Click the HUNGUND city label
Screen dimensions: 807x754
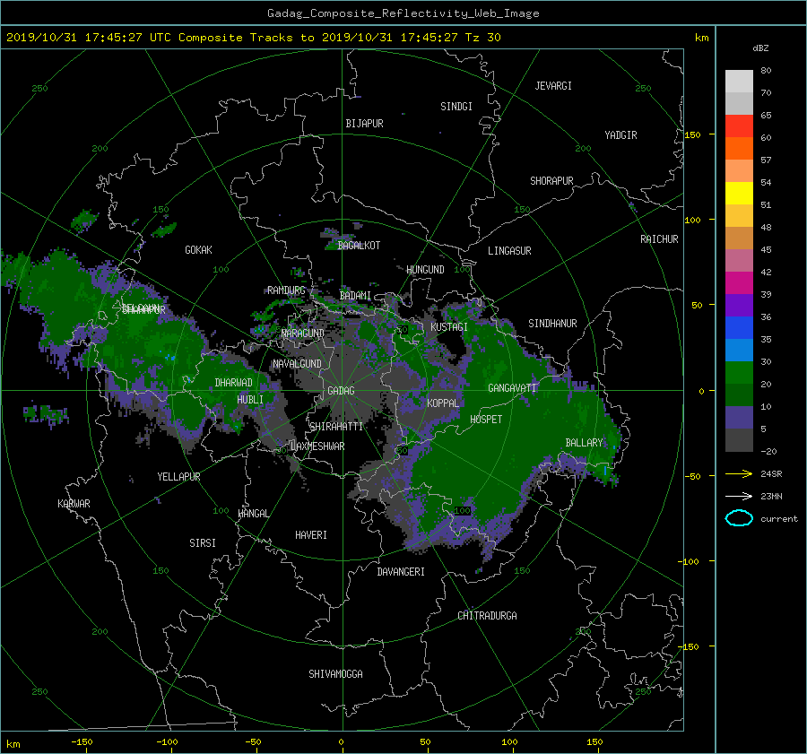tap(425, 270)
